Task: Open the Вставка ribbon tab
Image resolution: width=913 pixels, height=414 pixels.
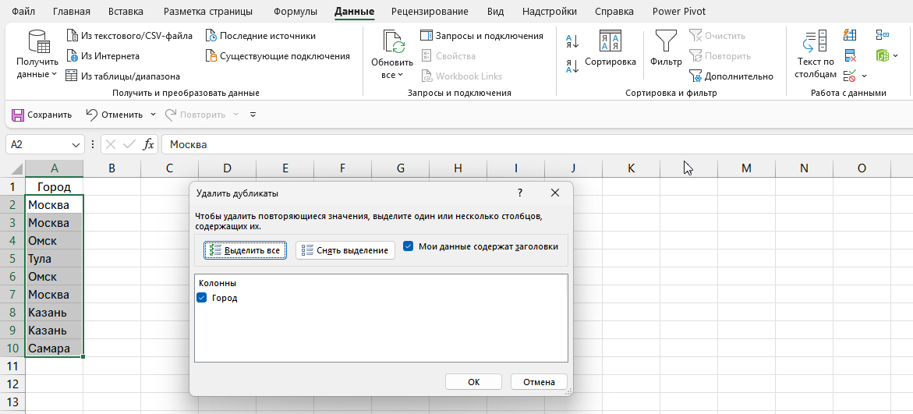Action: [126, 12]
